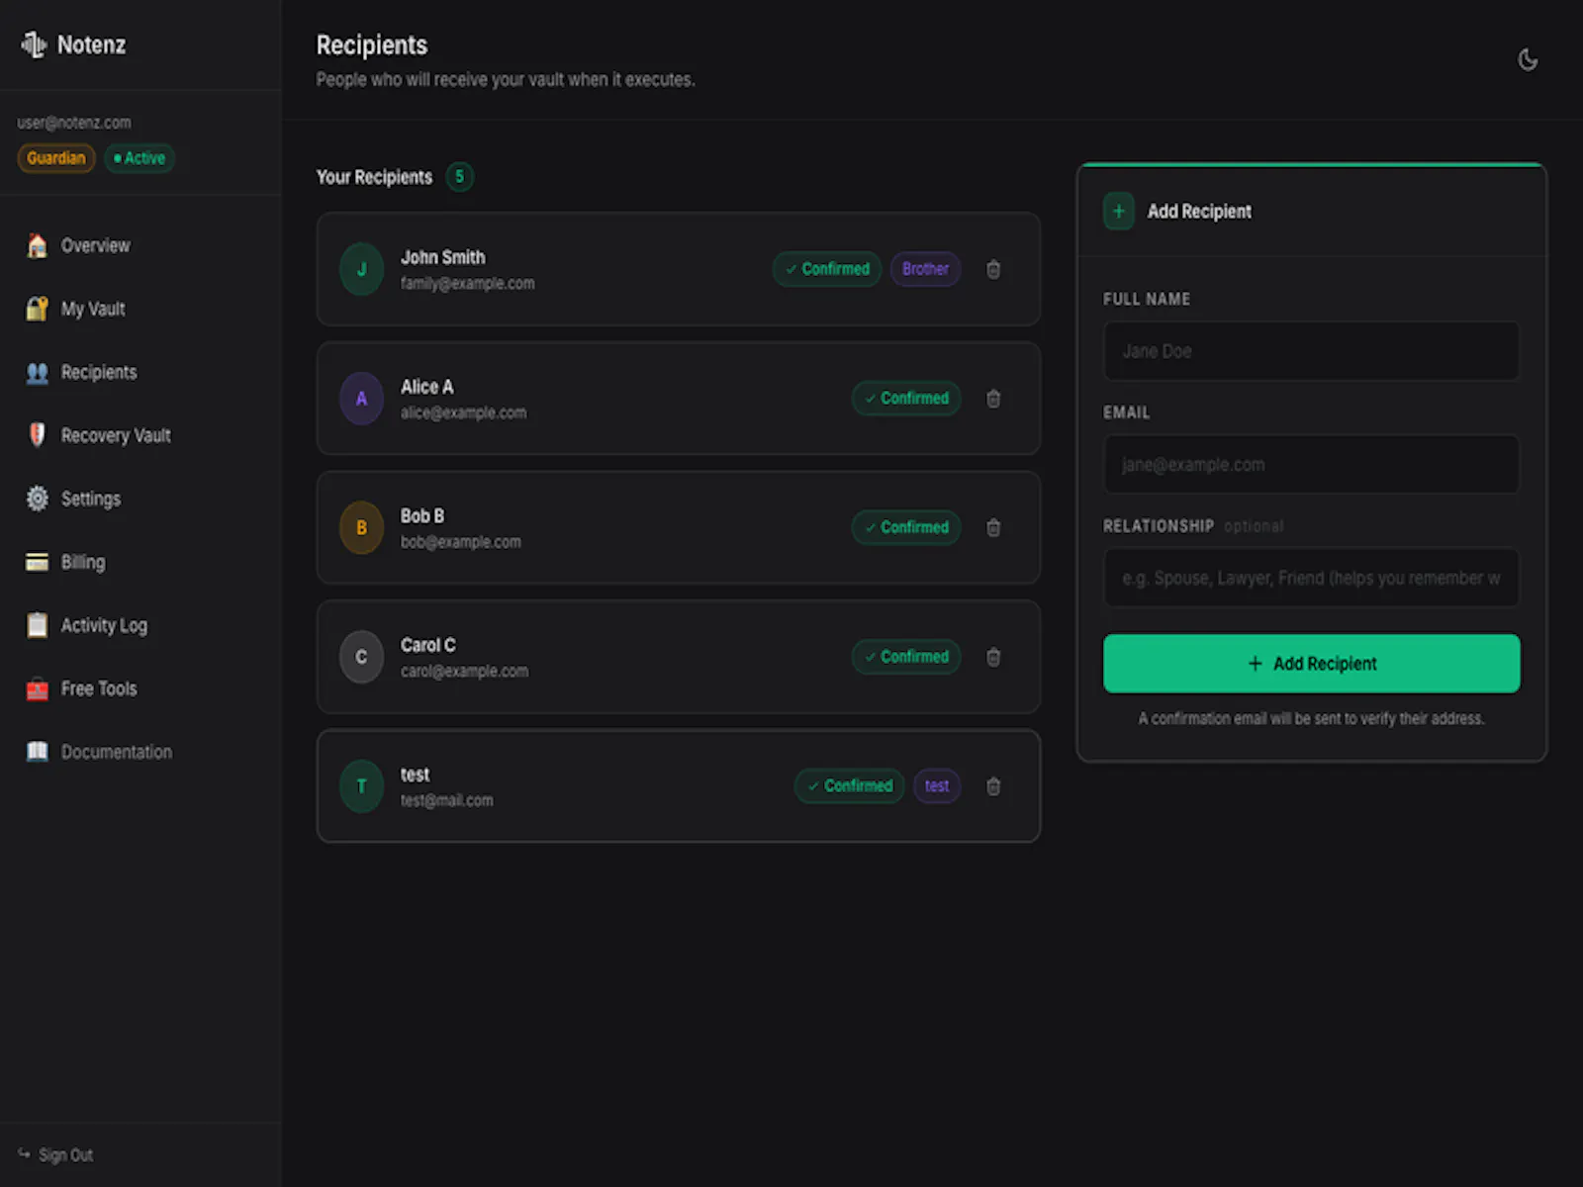Select Recipients in the sidebar
Image resolution: width=1583 pixels, height=1187 pixels.
[x=99, y=372]
